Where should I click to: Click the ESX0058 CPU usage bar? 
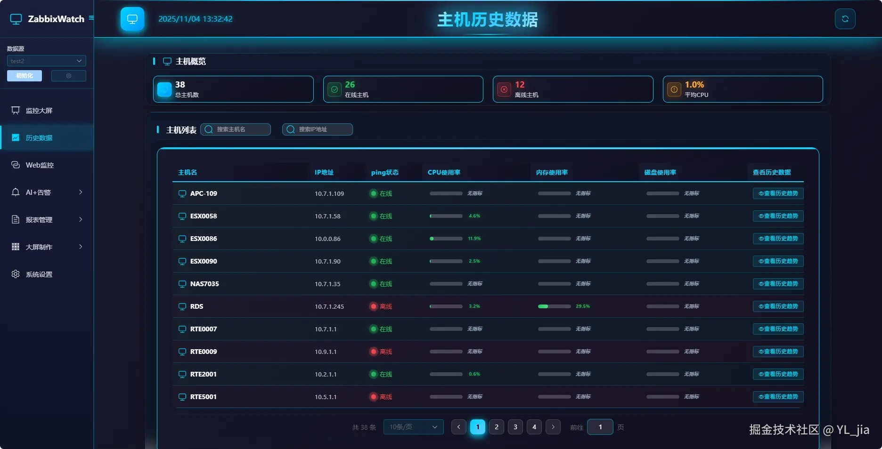[446, 216]
